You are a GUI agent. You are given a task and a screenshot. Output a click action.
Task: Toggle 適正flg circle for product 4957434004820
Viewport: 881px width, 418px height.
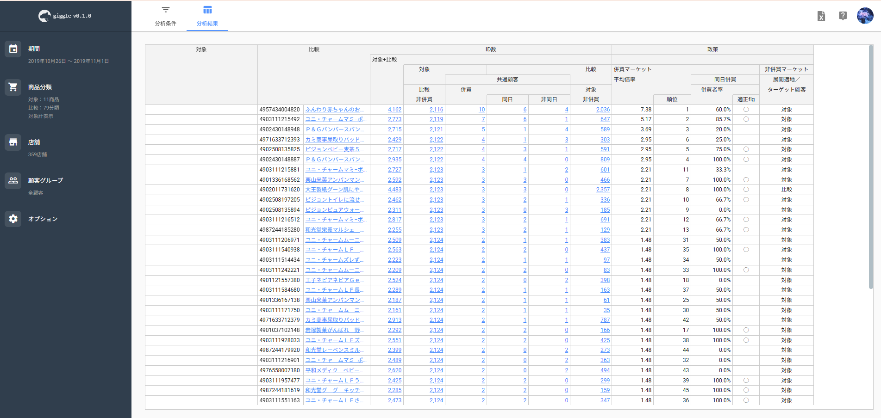coord(746,110)
